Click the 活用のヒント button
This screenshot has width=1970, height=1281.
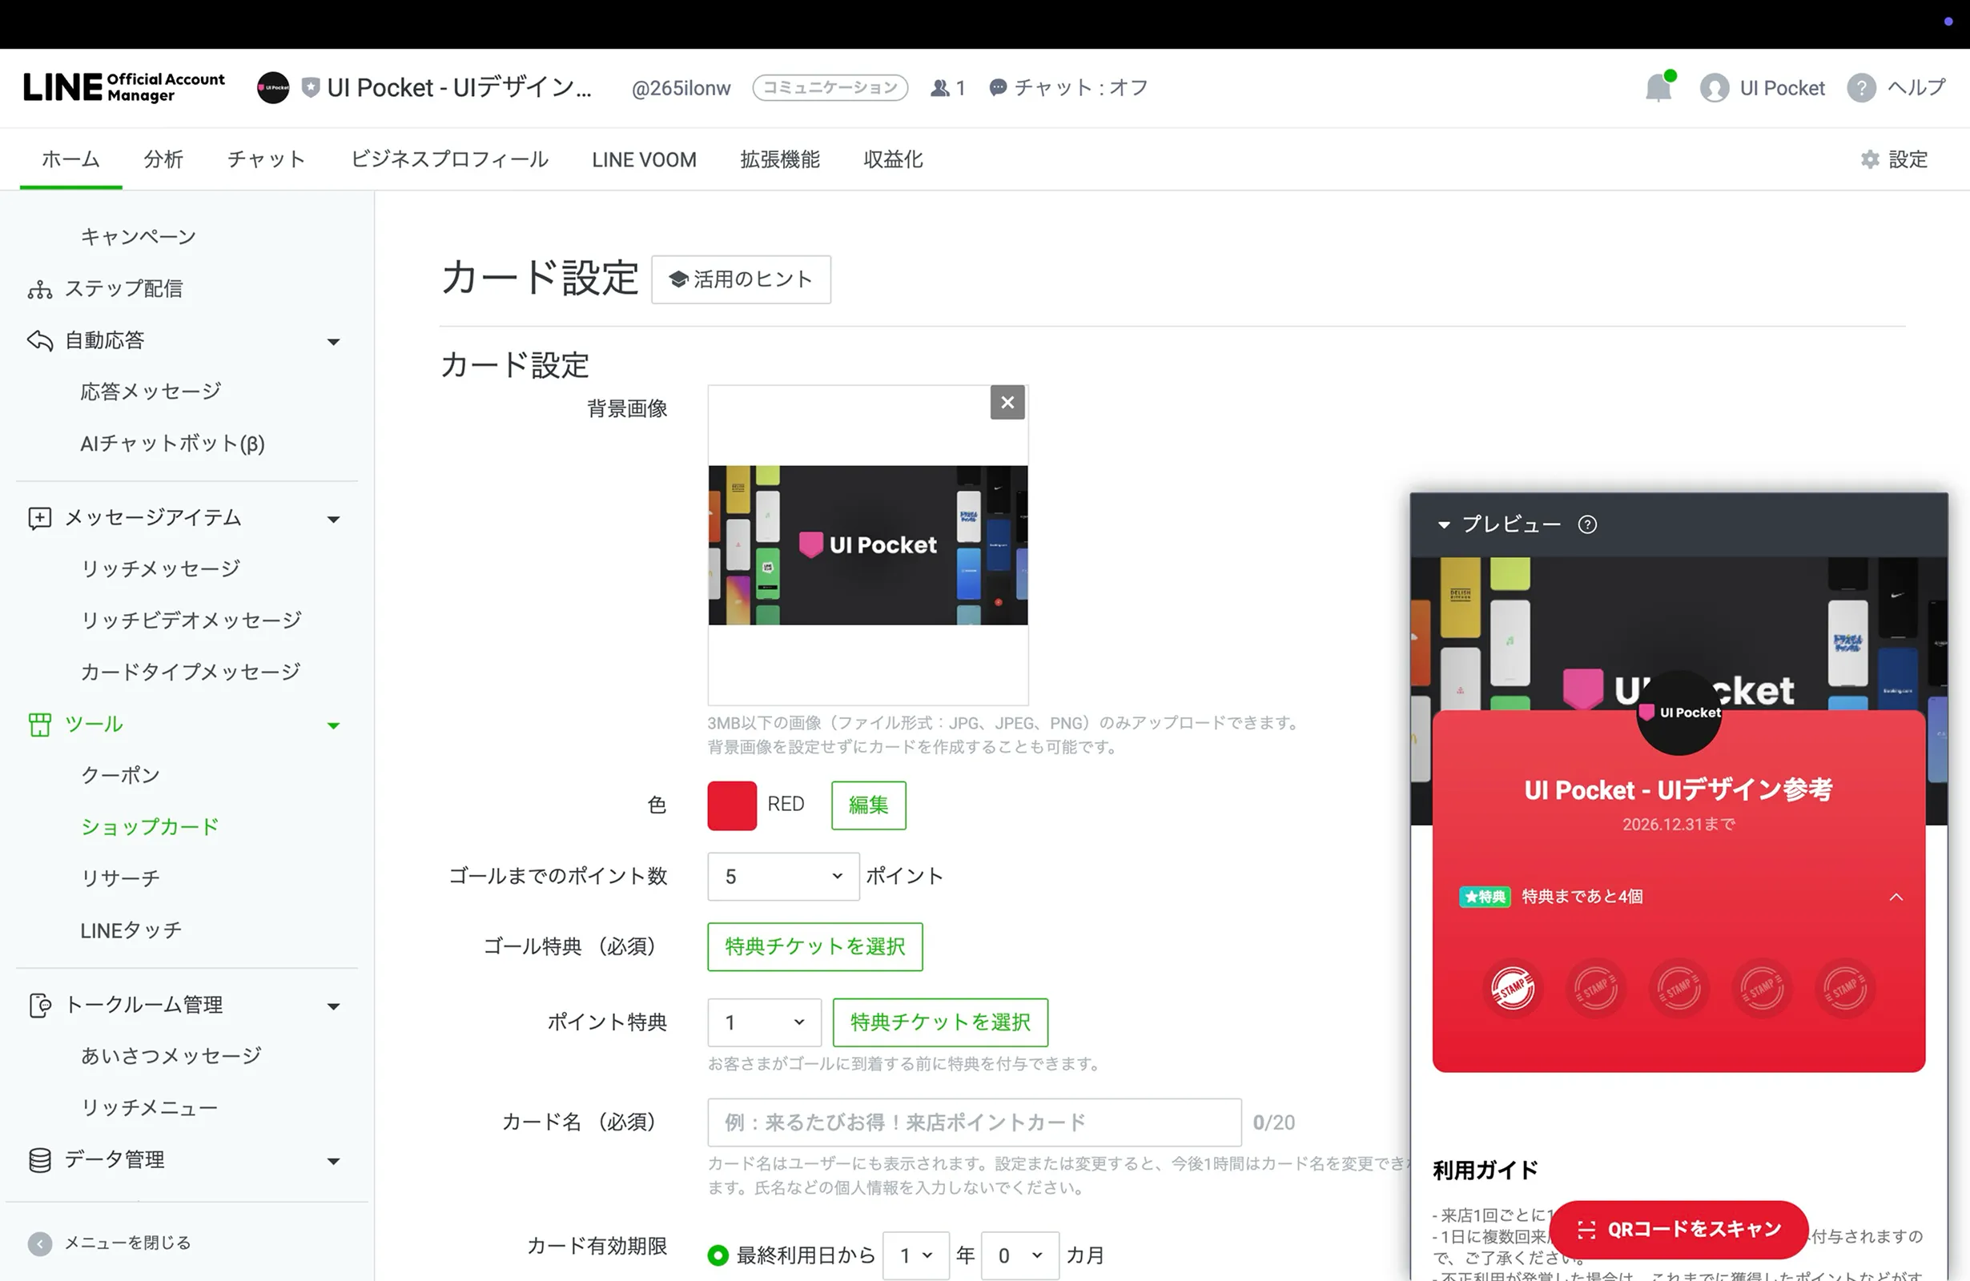741,279
